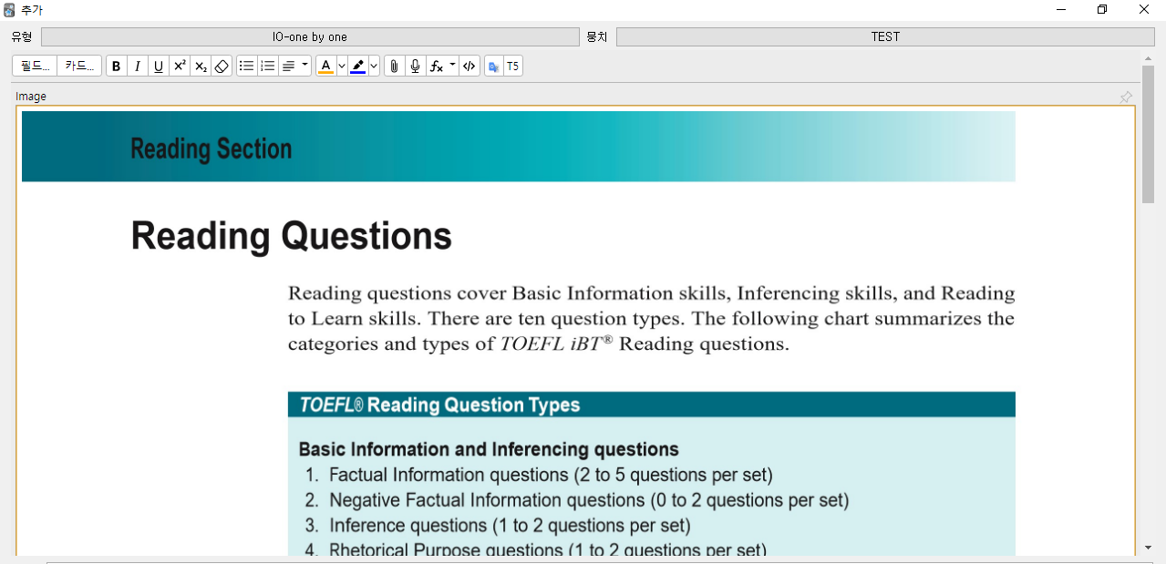Activate the translate icon on the toolbar
The image size is (1166, 564).
click(493, 65)
